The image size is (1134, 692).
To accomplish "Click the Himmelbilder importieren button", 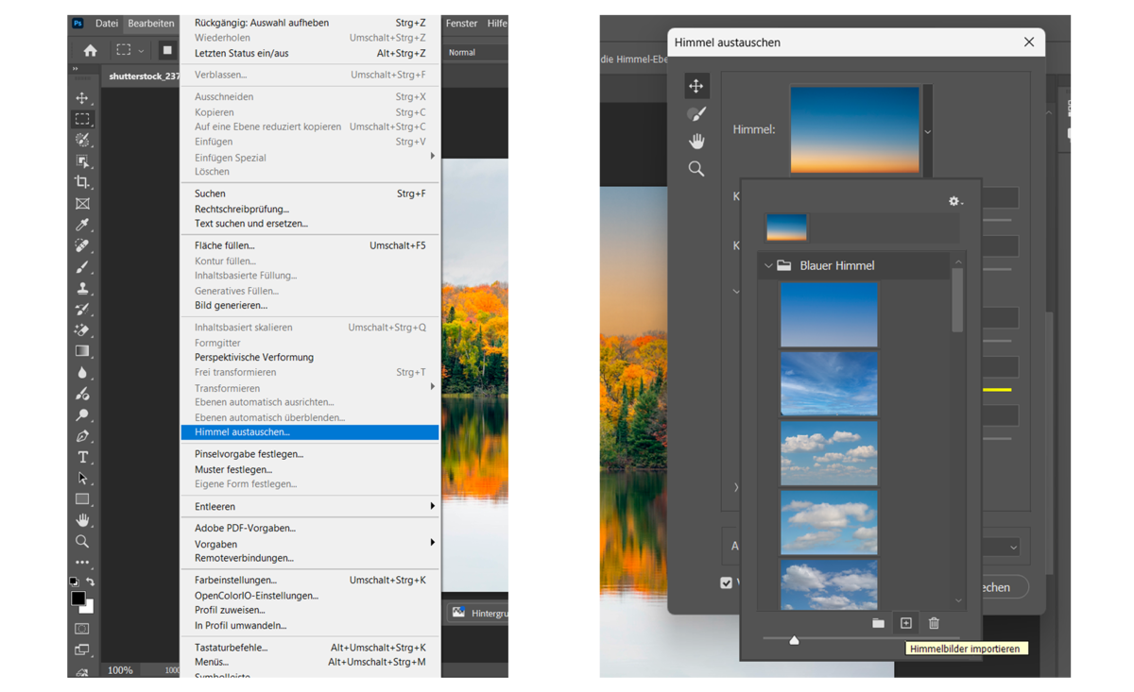I will tap(905, 623).
